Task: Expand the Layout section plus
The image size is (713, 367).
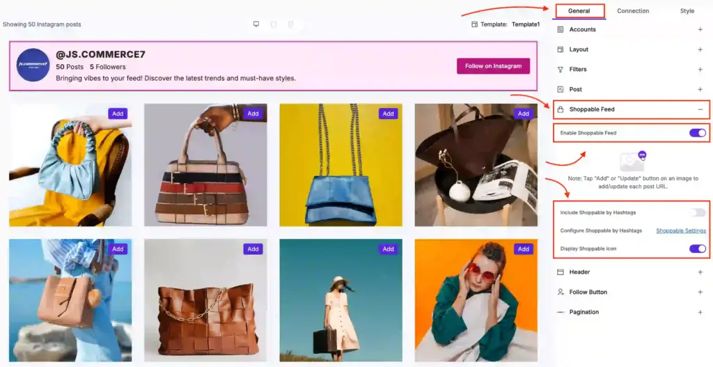Action: [x=700, y=49]
